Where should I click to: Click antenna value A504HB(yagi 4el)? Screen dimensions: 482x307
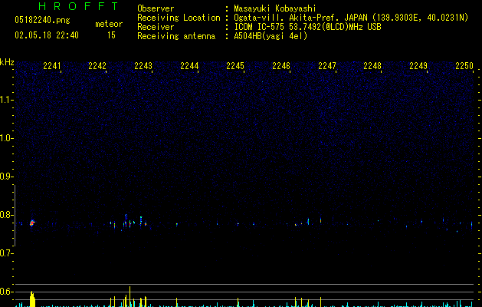271,36
